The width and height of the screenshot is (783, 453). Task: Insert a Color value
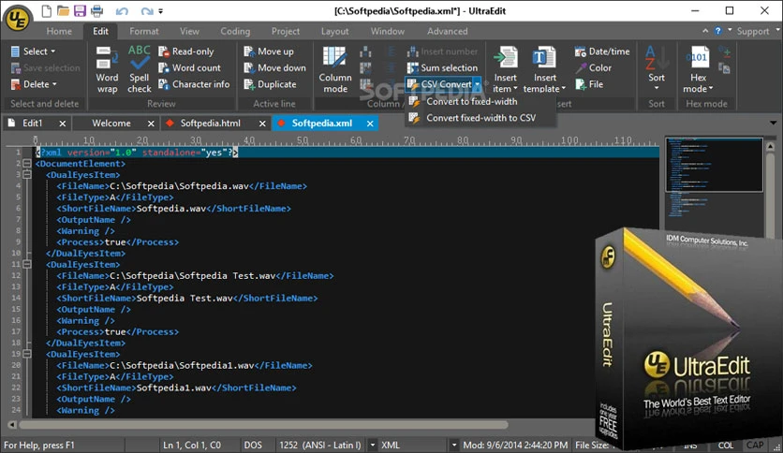[x=593, y=67]
